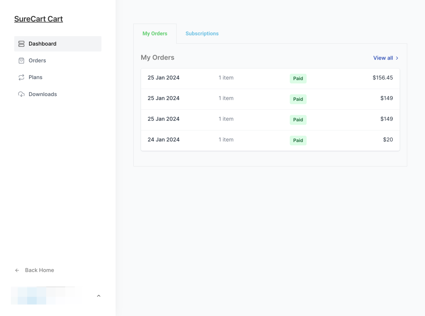425x316 pixels.
Task: Click the back arrow next to Back Home
Action: click(17, 270)
